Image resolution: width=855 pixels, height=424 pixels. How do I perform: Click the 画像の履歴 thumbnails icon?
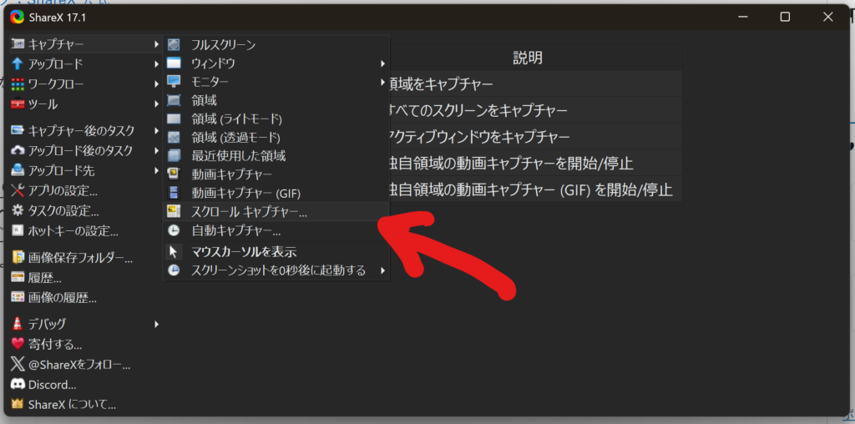tap(18, 298)
